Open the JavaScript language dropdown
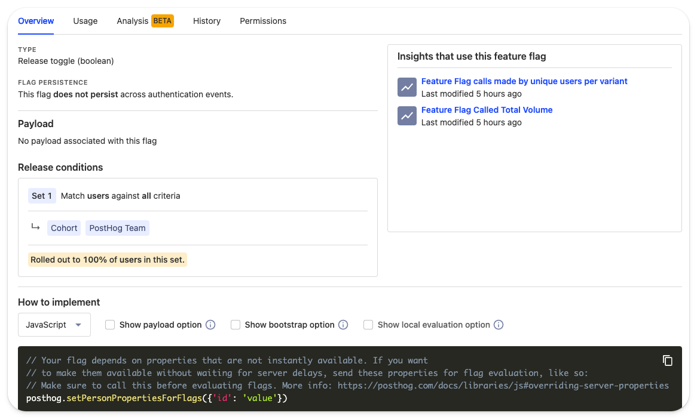 click(x=54, y=325)
